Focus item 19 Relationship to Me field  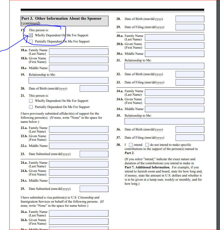click(x=68, y=80)
